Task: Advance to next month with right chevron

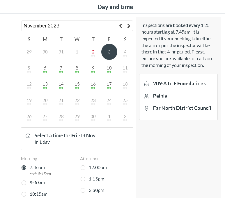Action: click(x=129, y=26)
